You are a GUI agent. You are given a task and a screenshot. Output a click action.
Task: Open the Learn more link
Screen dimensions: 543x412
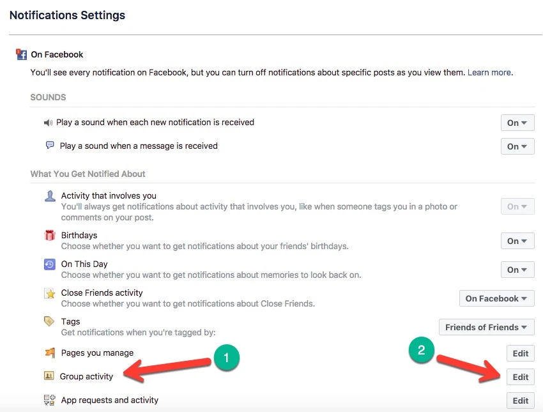[489, 73]
